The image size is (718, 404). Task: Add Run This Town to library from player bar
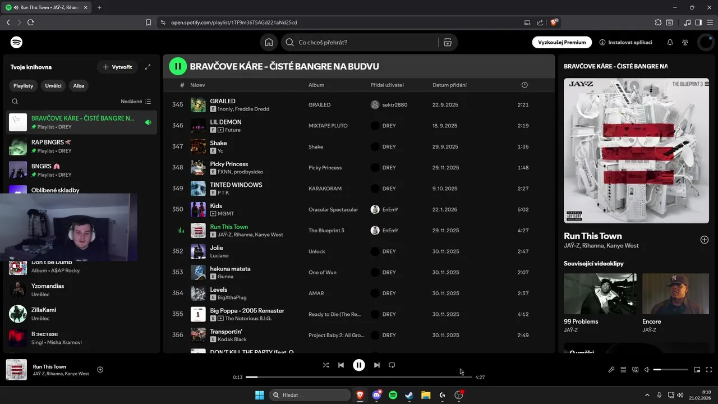point(100,369)
